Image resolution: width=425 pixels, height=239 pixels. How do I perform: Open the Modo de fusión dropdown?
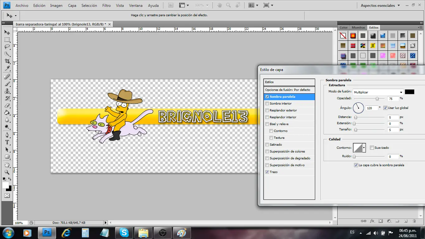coord(378,92)
